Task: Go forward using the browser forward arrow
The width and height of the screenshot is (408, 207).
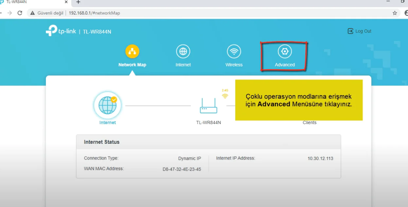Action: click(9, 13)
